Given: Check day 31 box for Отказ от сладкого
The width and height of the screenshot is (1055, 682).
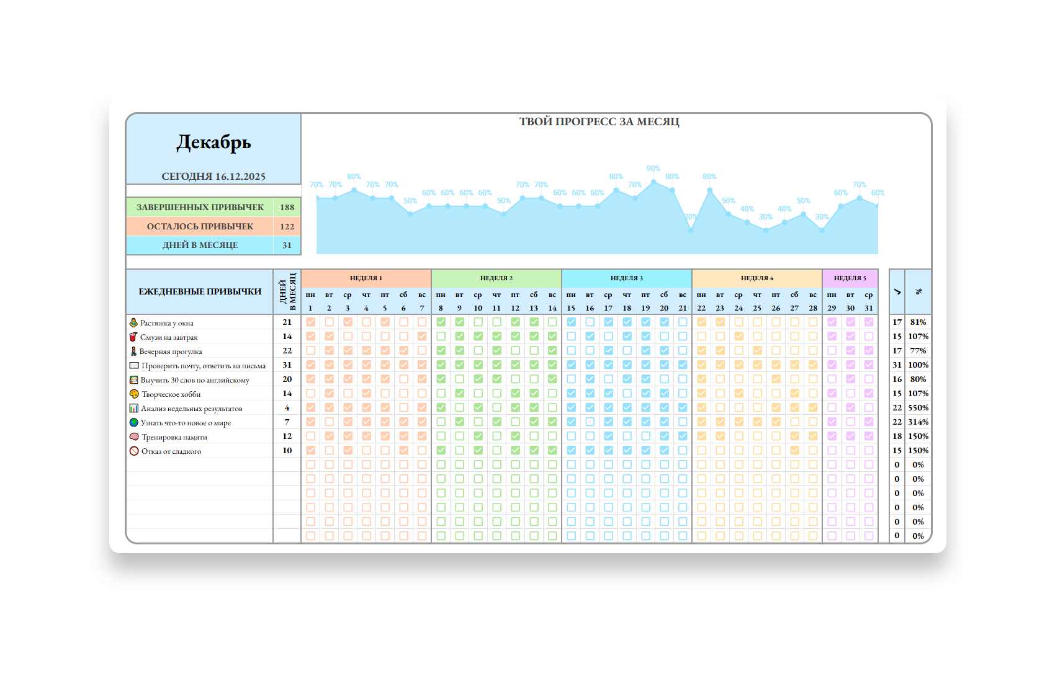Looking at the screenshot, I should 869,450.
